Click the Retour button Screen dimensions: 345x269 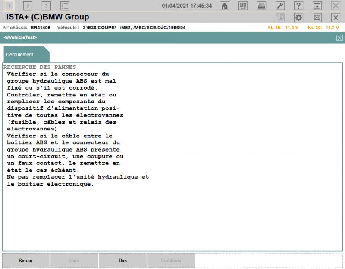coord(26,260)
